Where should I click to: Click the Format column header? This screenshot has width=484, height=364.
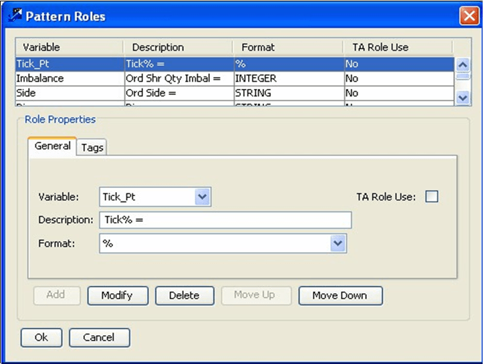tap(288, 48)
